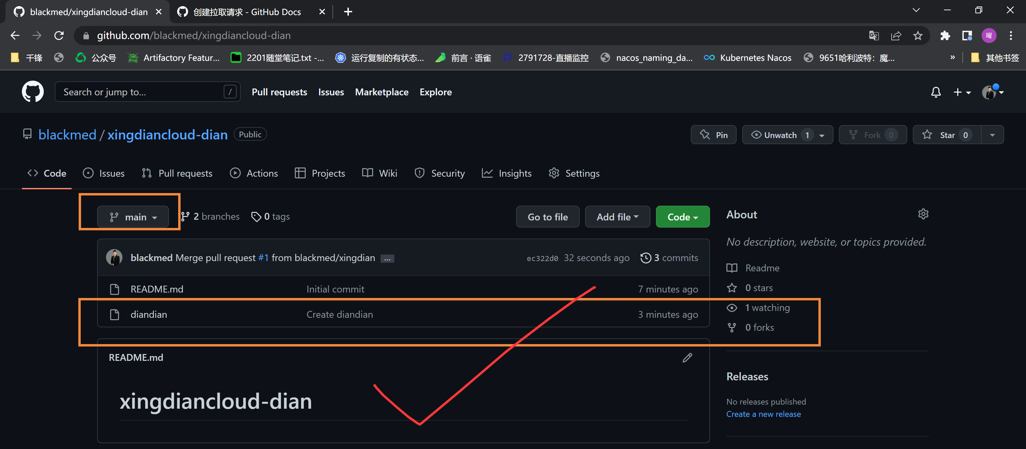Star this repository

(947, 135)
